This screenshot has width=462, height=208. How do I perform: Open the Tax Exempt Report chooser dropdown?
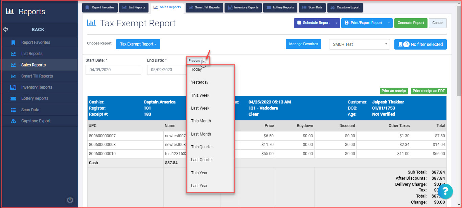click(x=138, y=44)
